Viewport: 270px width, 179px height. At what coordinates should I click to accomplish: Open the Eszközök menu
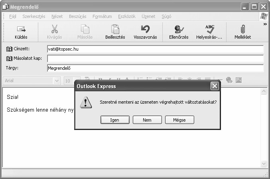tap(127, 16)
